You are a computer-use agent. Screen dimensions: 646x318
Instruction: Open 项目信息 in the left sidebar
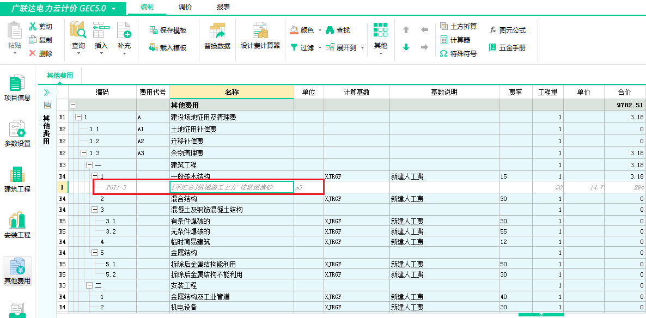[x=17, y=87]
